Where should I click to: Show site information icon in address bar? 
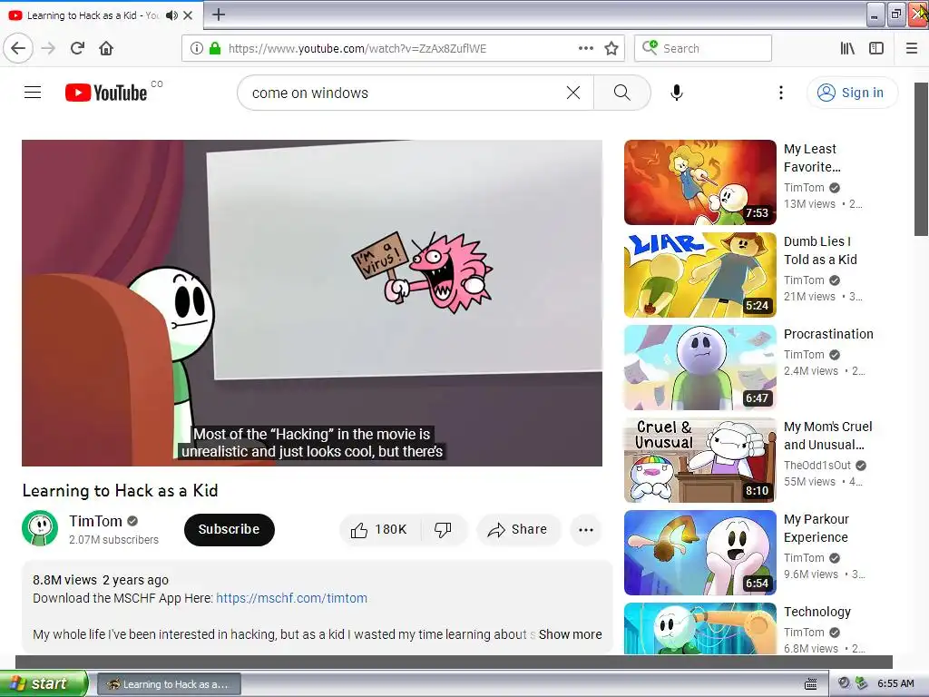196,48
